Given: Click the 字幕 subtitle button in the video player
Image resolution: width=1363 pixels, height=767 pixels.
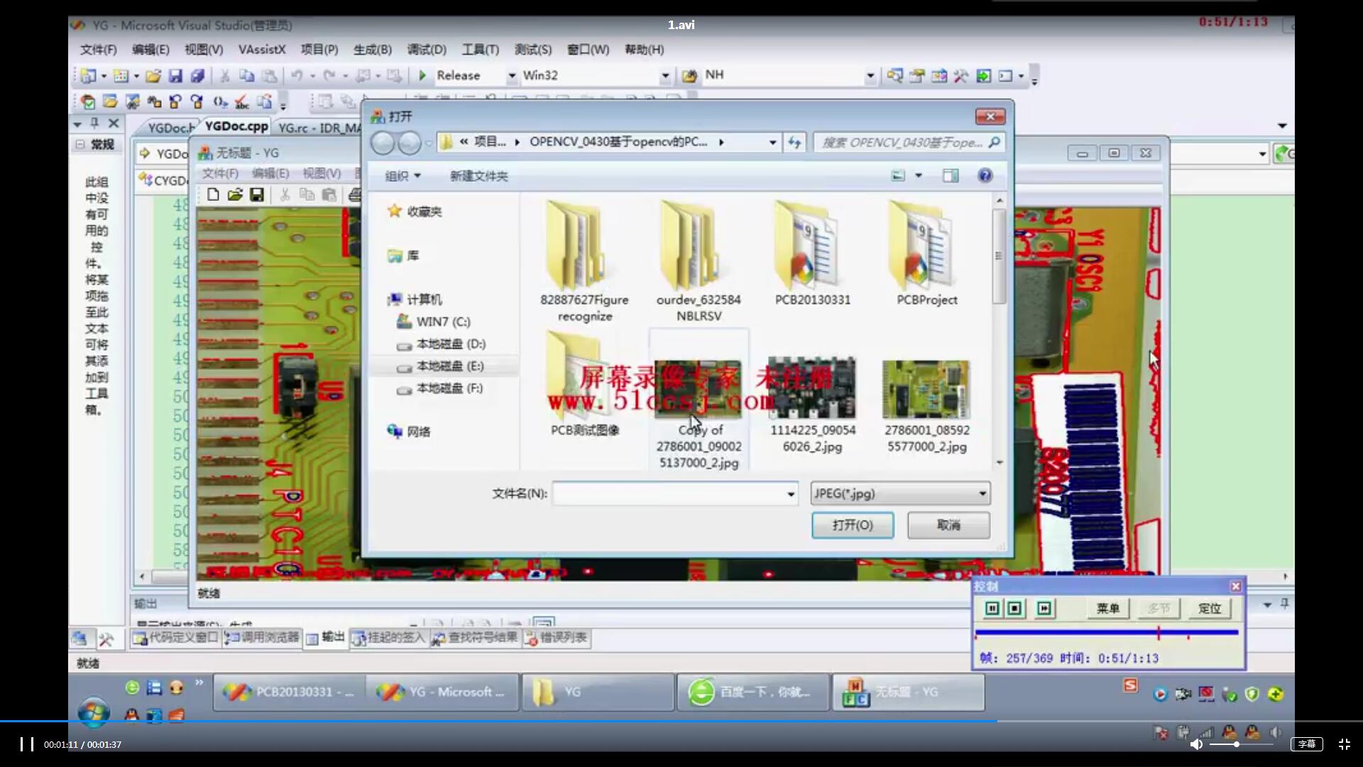Looking at the screenshot, I should click(x=1306, y=744).
